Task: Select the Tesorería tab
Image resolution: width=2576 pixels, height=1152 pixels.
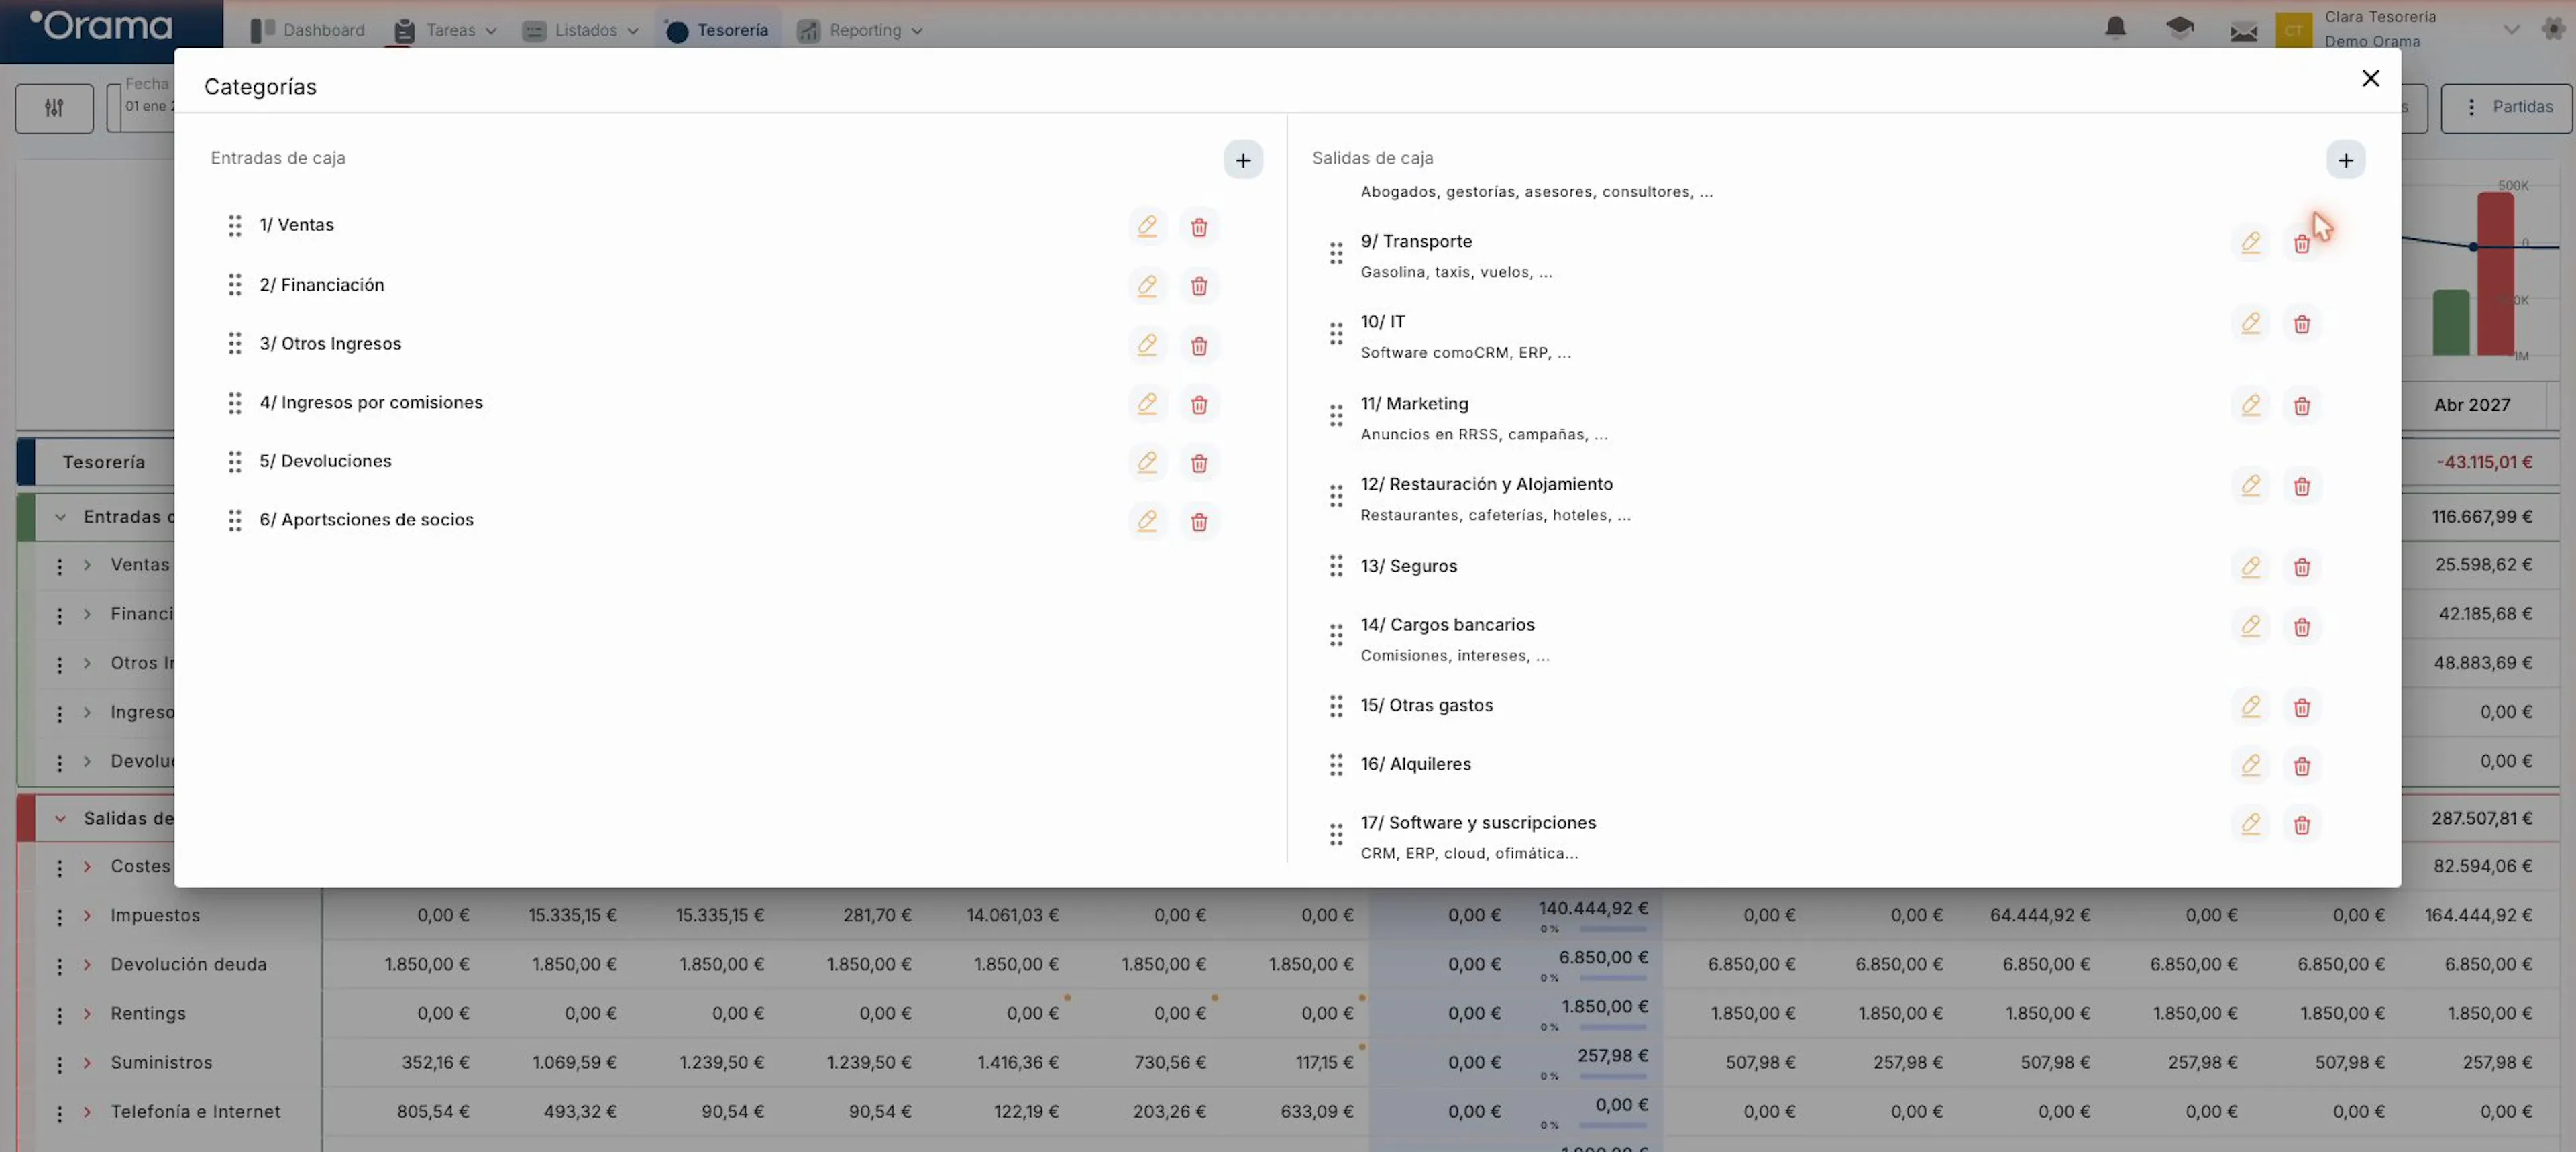Action: click(718, 30)
